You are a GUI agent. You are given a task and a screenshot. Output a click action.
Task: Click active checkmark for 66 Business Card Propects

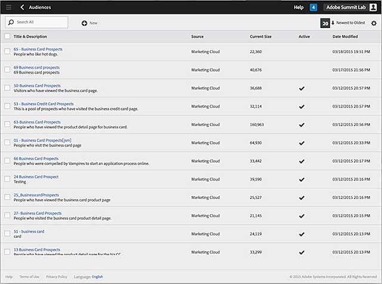(x=301, y=161)
